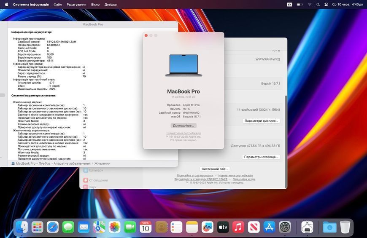The height and width of the screenshot is (238, 367).
Task: Open Notes from the Dock
Action: [192, 227]
